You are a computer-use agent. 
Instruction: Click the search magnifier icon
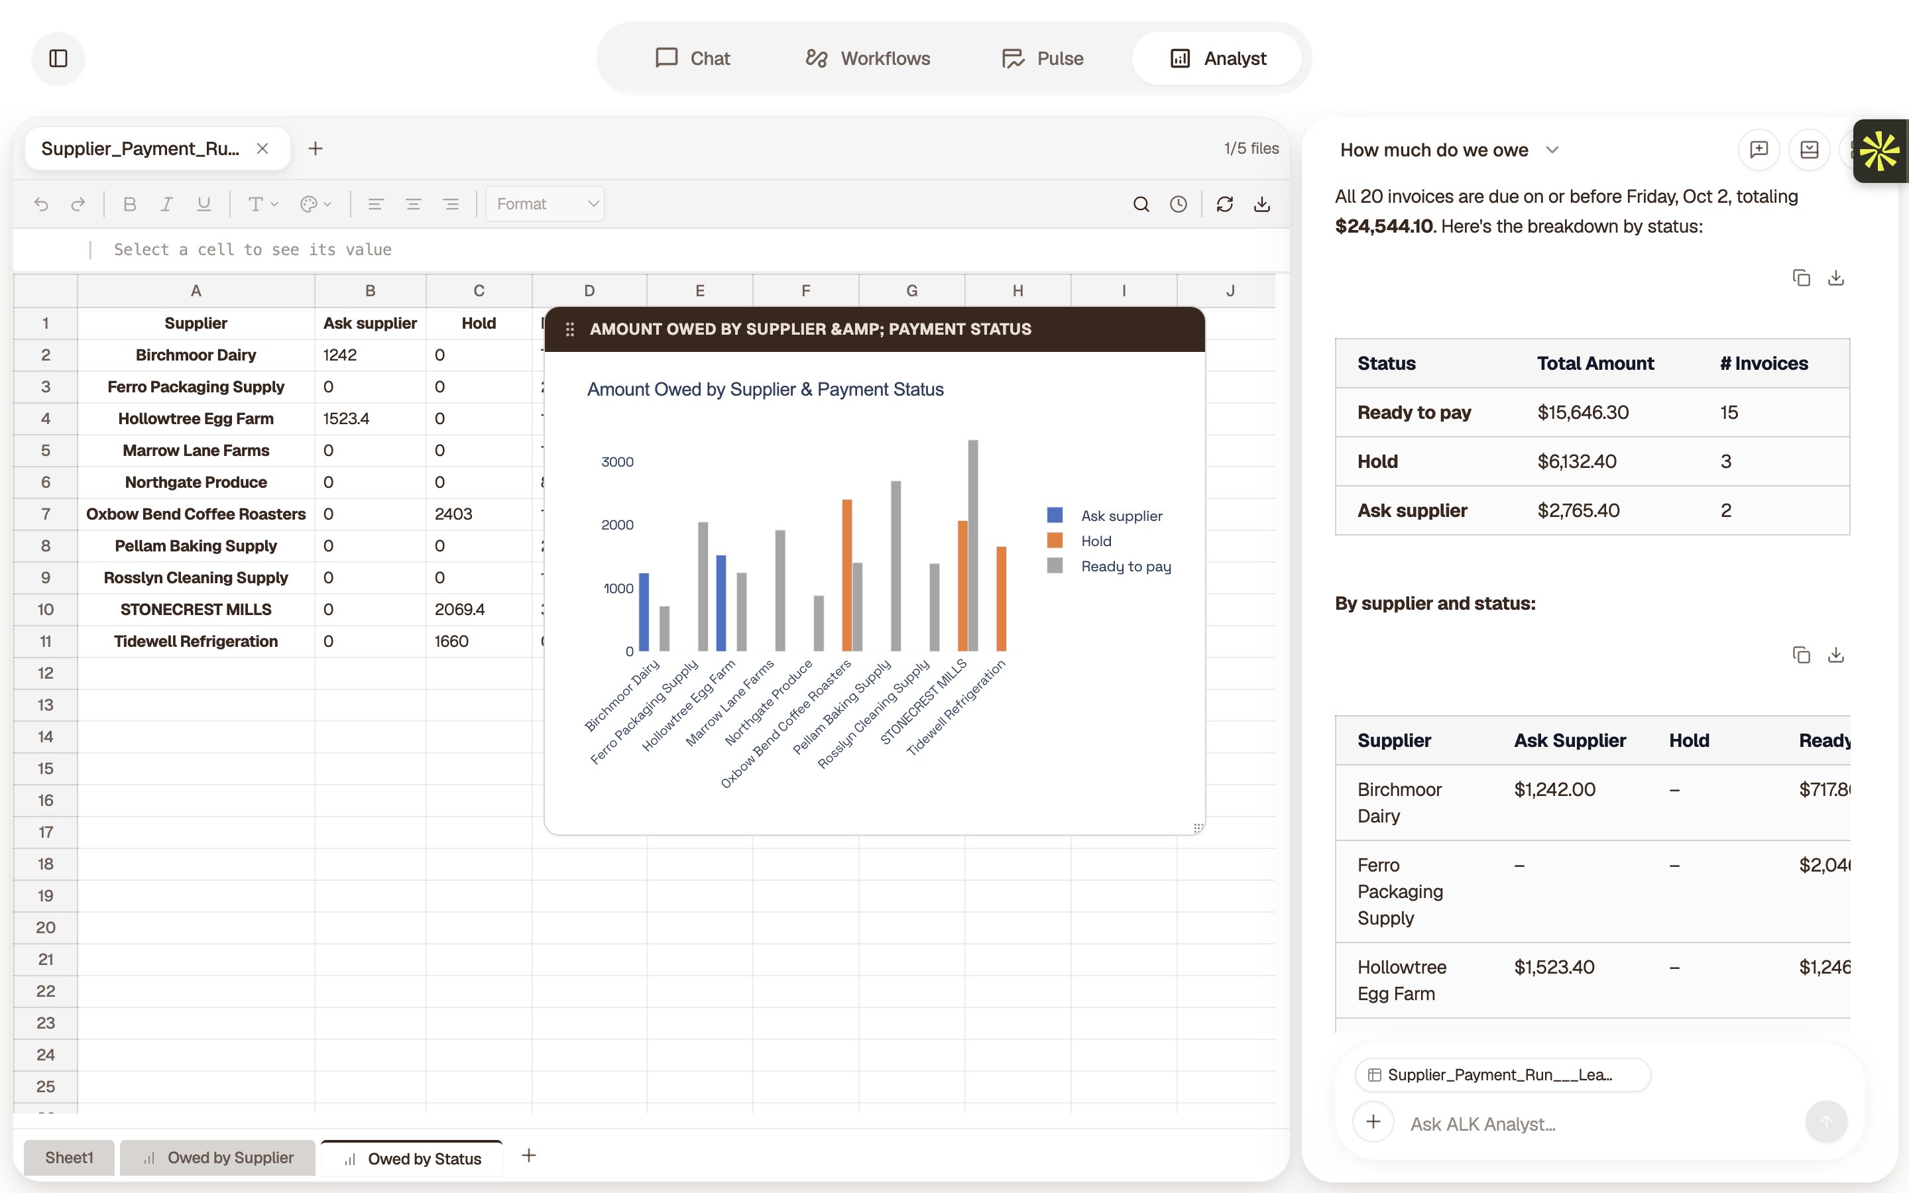1141,204
